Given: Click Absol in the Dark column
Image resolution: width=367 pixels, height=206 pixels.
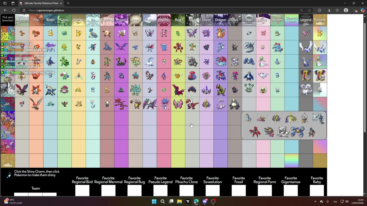Looking at the screenshot, I should 235,62.
